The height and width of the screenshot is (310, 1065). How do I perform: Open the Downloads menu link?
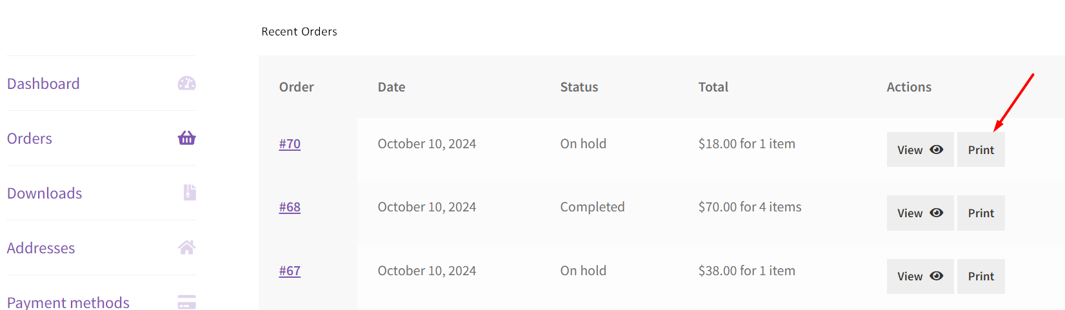[x=45, y=193]
